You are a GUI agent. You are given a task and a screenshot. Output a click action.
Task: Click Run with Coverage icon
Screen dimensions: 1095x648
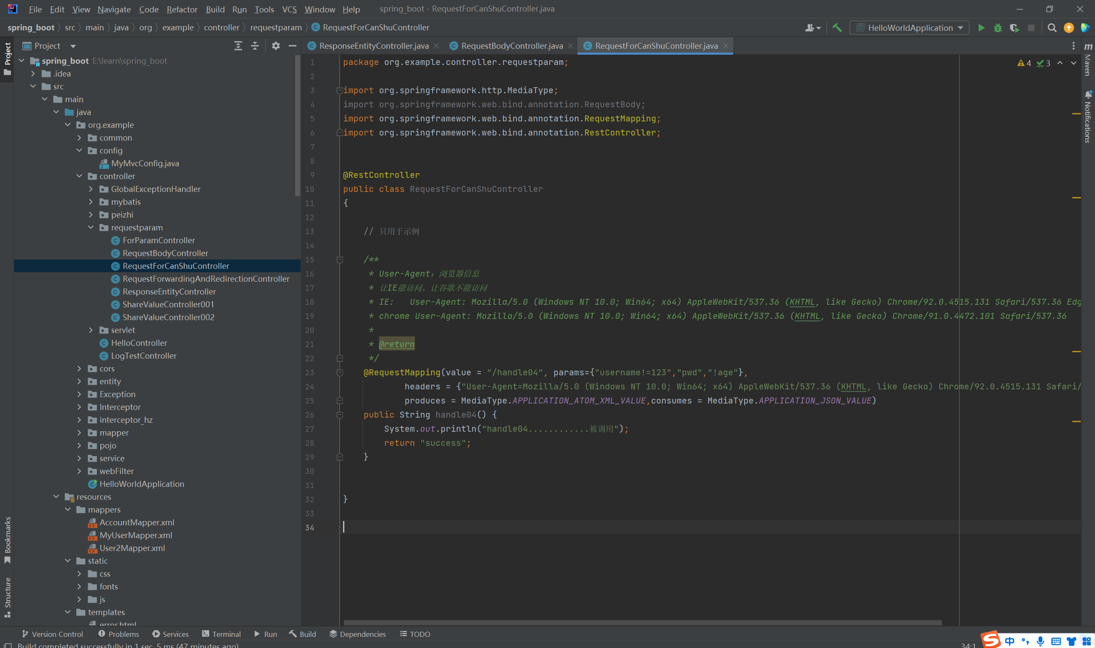tap(1014, 28)
